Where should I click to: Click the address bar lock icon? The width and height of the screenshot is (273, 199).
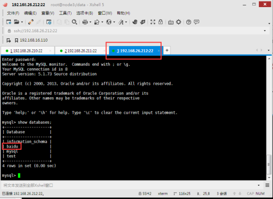pos(9,31)
